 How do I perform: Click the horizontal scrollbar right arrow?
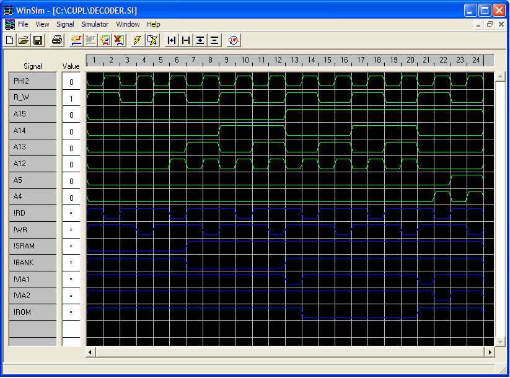(490, 352)
